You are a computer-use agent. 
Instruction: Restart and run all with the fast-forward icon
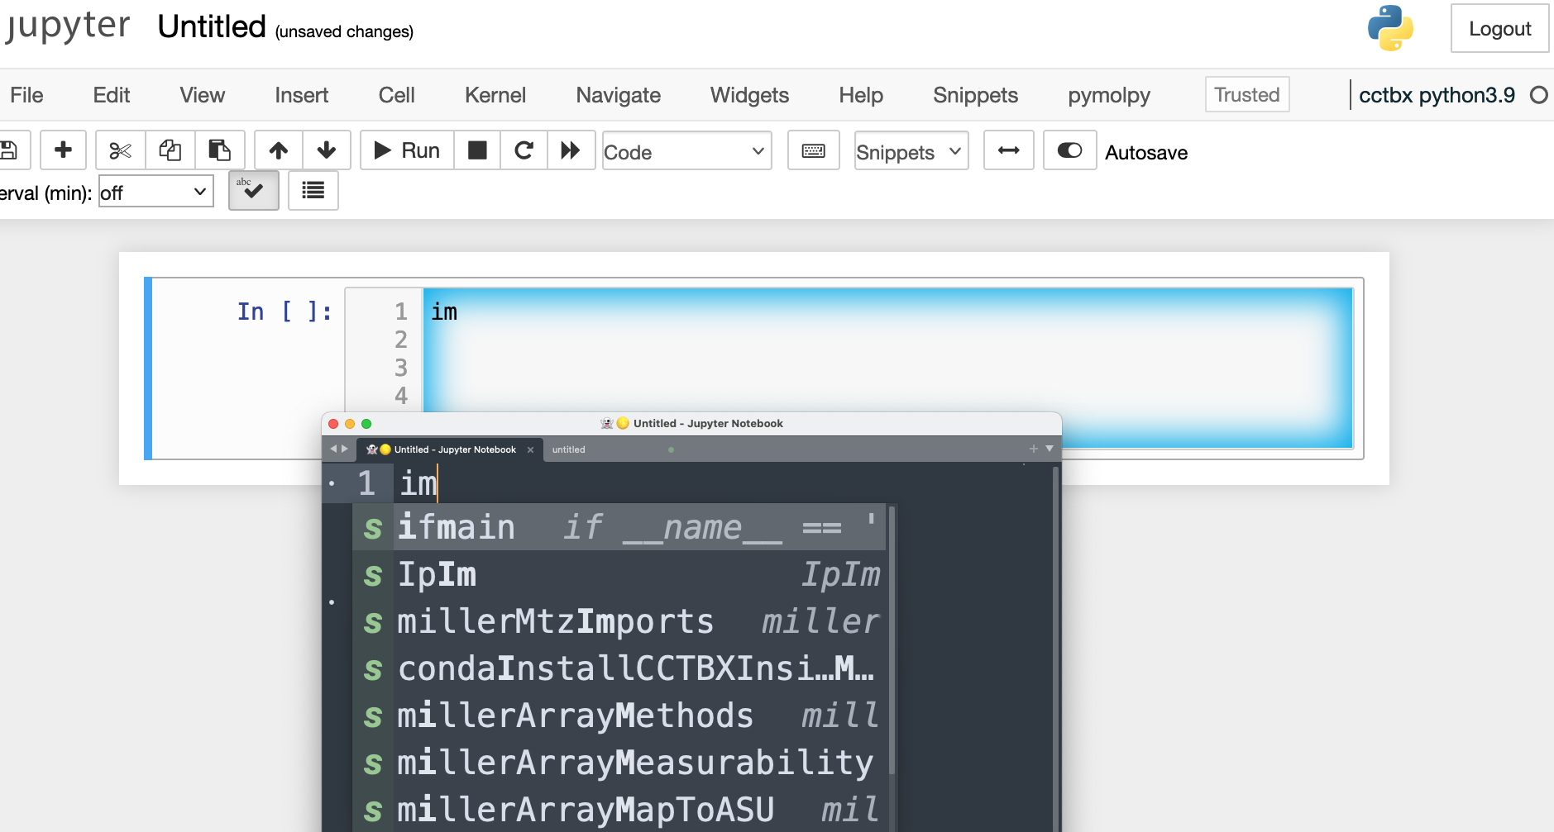click(571, 150)
